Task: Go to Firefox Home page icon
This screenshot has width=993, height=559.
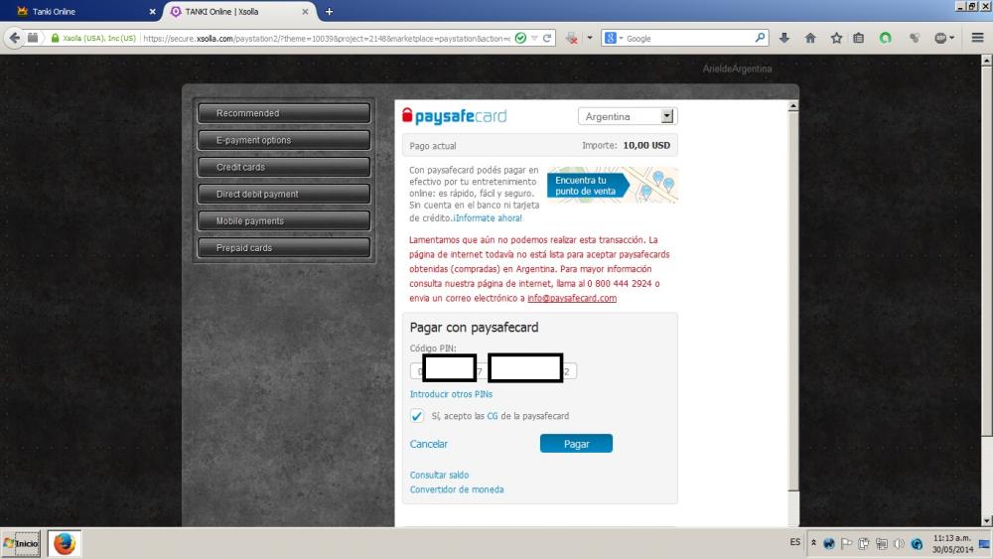Action: (810, 38)
